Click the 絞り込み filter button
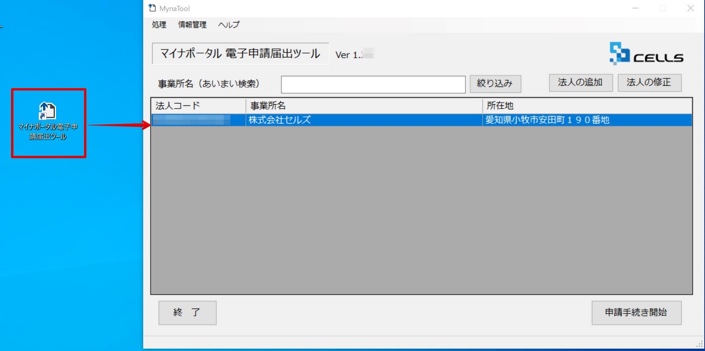This screenshot has width=705, height=351. pos(495,84)
